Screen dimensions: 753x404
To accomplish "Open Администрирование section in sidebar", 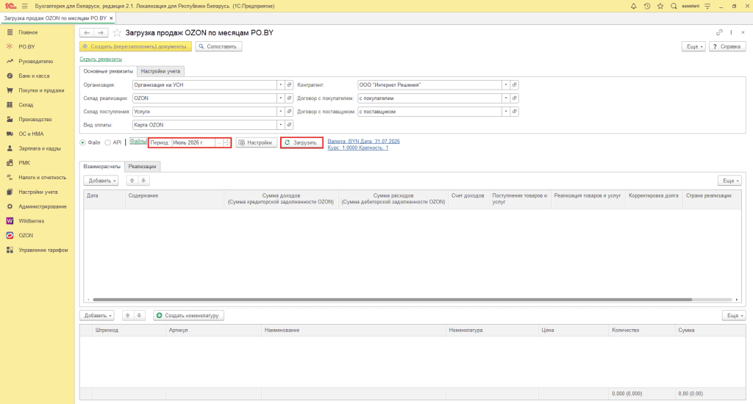I will point(42,207).
